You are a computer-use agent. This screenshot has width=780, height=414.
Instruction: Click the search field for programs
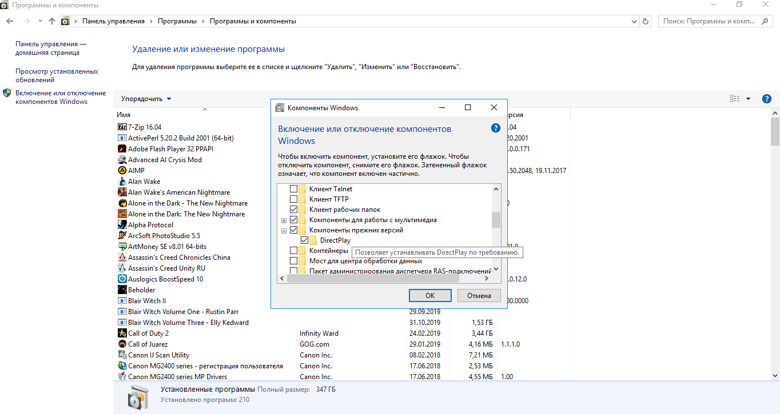click(x=709, y=21)
